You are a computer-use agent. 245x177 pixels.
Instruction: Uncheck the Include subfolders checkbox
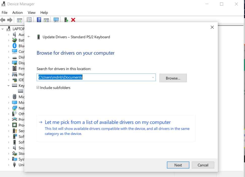point(38,88)
